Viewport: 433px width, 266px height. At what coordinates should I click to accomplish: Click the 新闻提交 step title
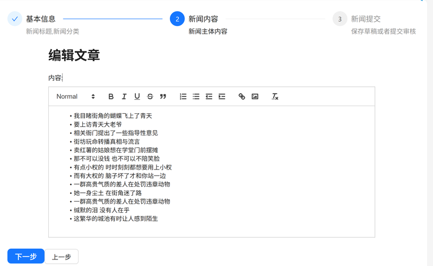366,19
